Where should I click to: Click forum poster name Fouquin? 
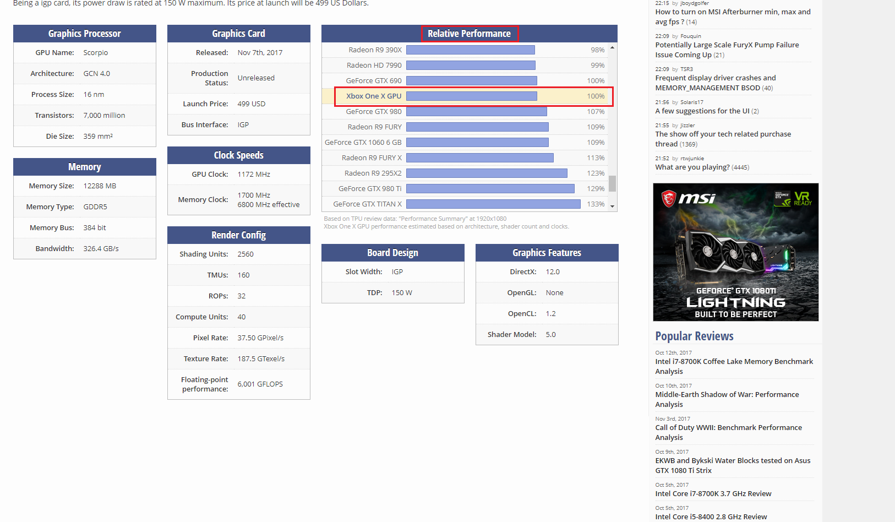[x=691, y=36]
